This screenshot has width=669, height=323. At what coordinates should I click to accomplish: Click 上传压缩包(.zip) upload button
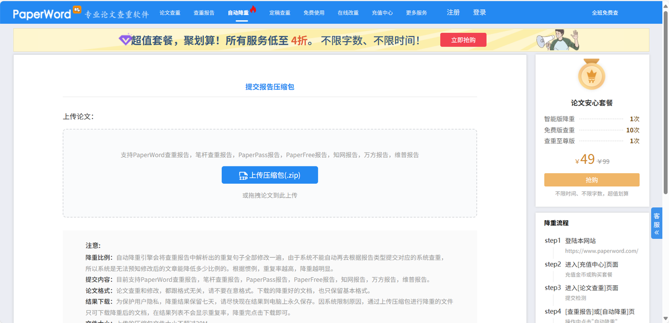pyautogui.click(x=270, y=175)
